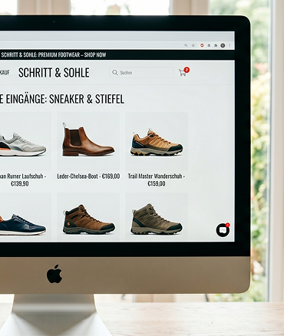
Task: Click the browser zoom magnifier icon
Action: tap(186, 45)
